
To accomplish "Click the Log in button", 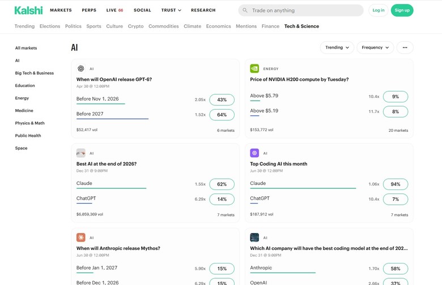I will 379,10.
